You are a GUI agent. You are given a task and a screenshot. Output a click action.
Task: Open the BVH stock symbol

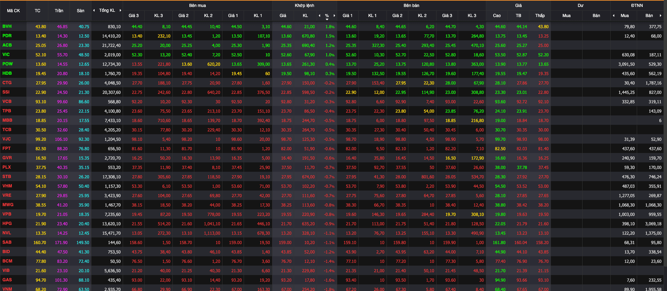[x=7, y=26]
